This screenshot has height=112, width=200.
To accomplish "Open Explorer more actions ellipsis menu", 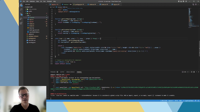I will click(46, 4).
